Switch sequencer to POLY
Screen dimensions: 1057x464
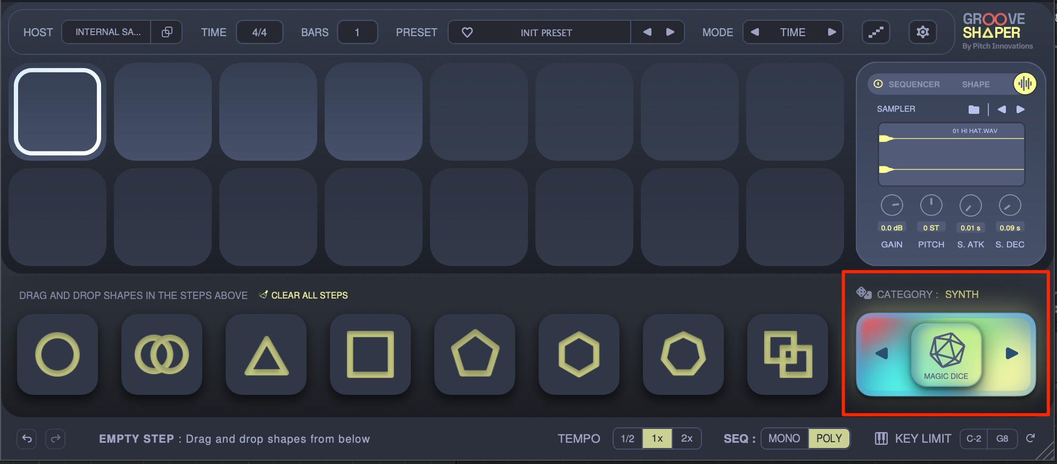(x=829, y=438)
